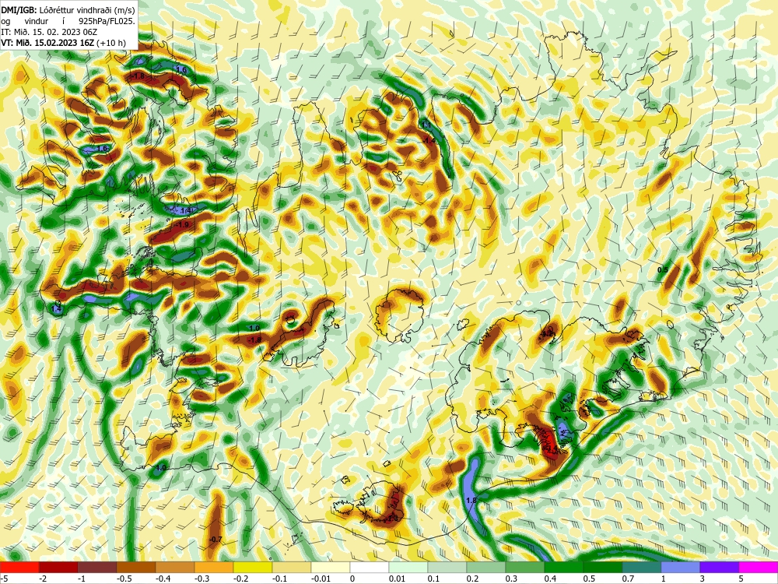Pick the dark red swatch between -2 and -1

[x=58, y=567]
